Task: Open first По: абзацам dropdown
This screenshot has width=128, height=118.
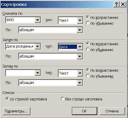Action: [x=80, y=30]
